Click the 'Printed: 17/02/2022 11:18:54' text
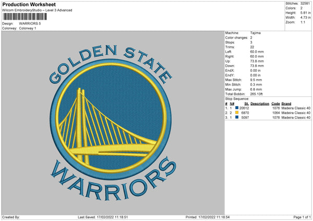The height and width of the screenshot is (221, 313). click(208, 217)
